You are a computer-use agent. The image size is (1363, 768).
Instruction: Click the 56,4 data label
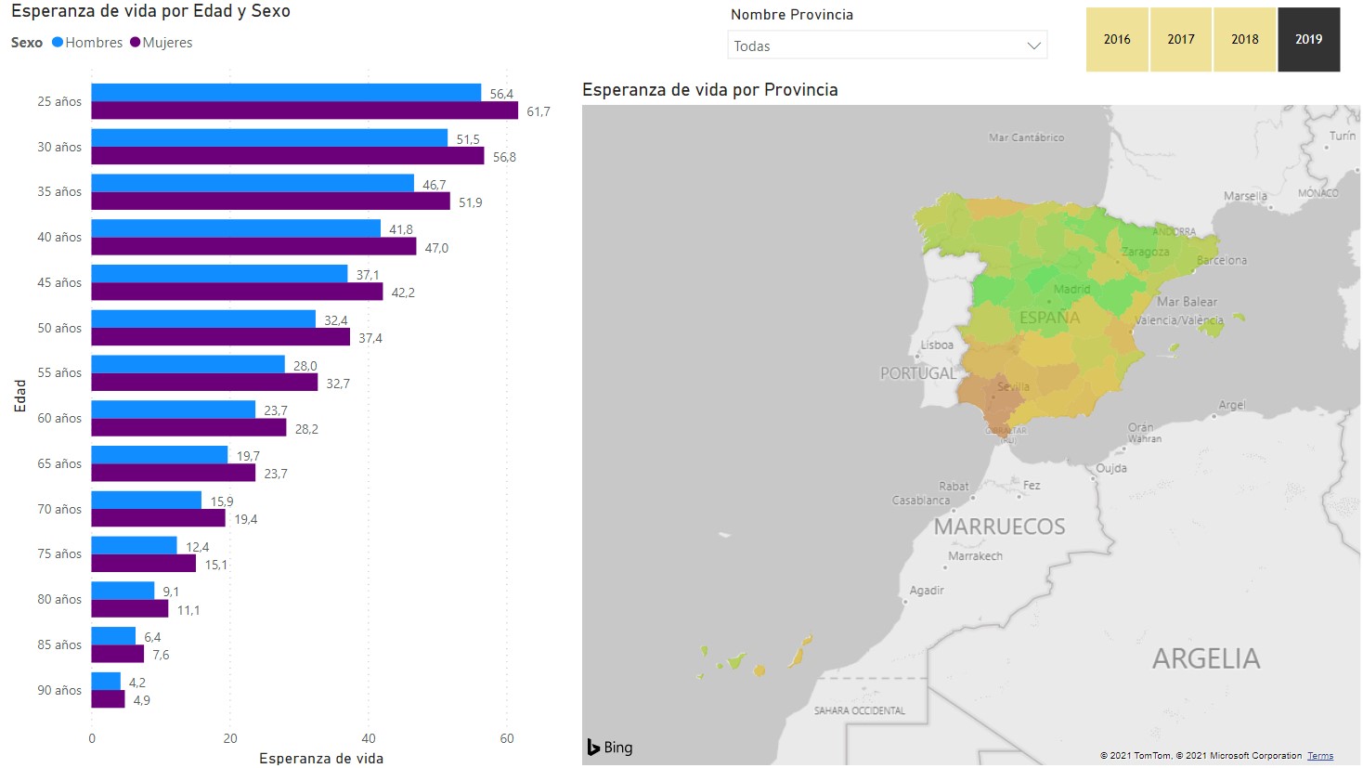pos(501,94)
